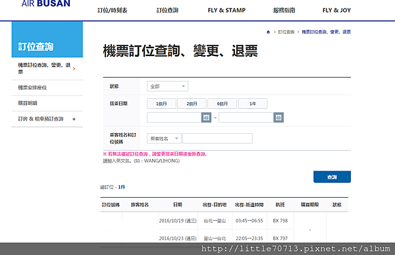Click the AIR BUSAN logo
Viewport: 395px width, 255px height.
[46, 3]
